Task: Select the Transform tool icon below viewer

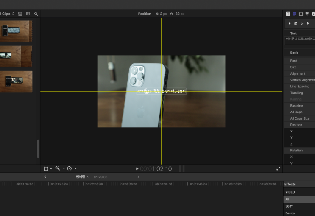Action: pyautogui.click(x=46, y=168)
